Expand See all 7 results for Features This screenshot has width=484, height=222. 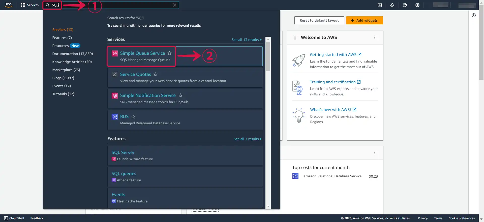coord(248,139)
